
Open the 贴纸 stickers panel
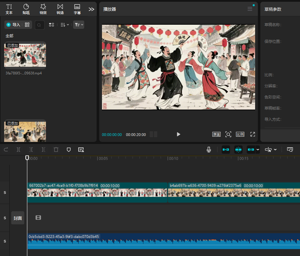[x=26, y=9]
